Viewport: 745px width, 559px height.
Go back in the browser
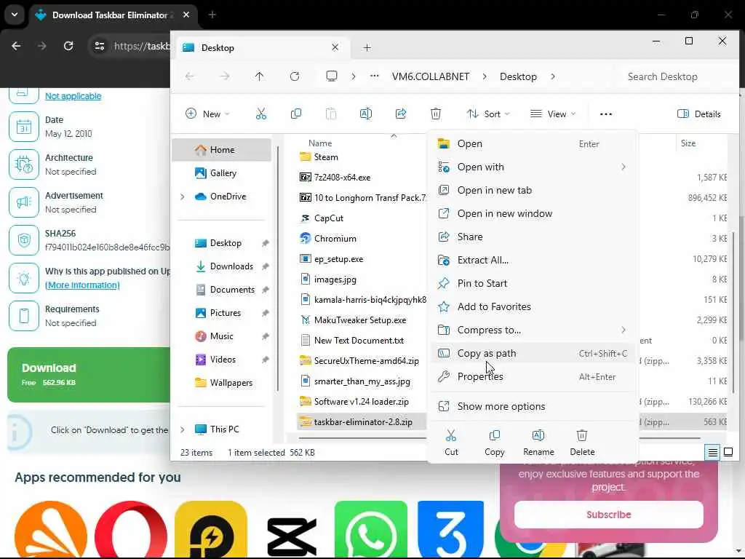(16, 46)
